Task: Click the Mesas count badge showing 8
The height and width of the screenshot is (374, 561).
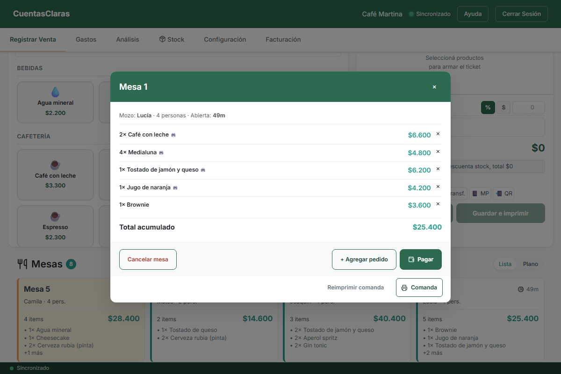Action: pyautogui.click(x=71, y=264)
